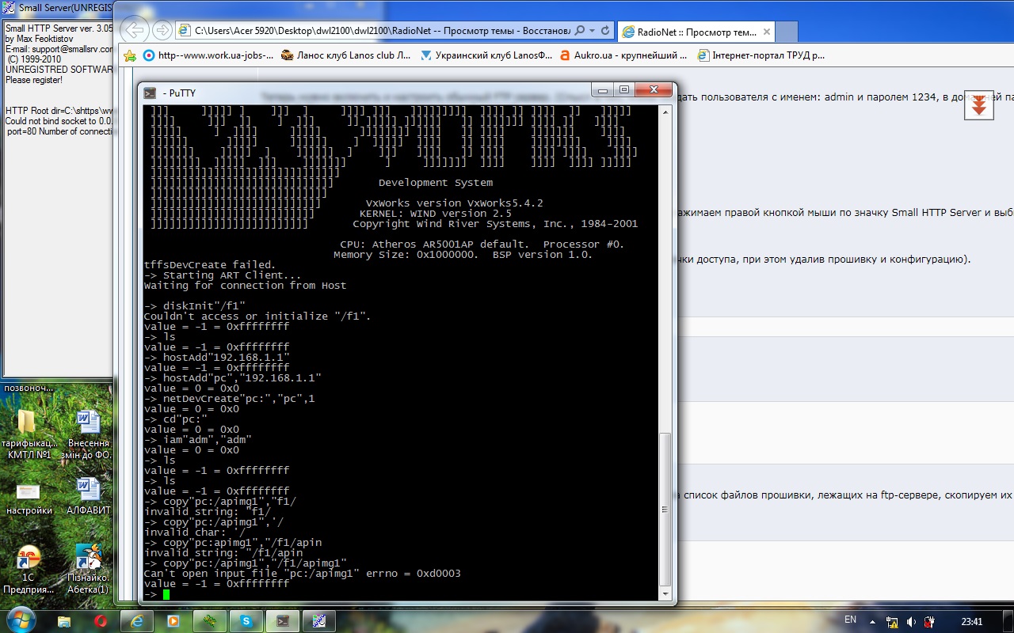Select the Внесення змін до ФО Word document
1014x633 pixels.
pyautogui.click(x=87, y=434)
